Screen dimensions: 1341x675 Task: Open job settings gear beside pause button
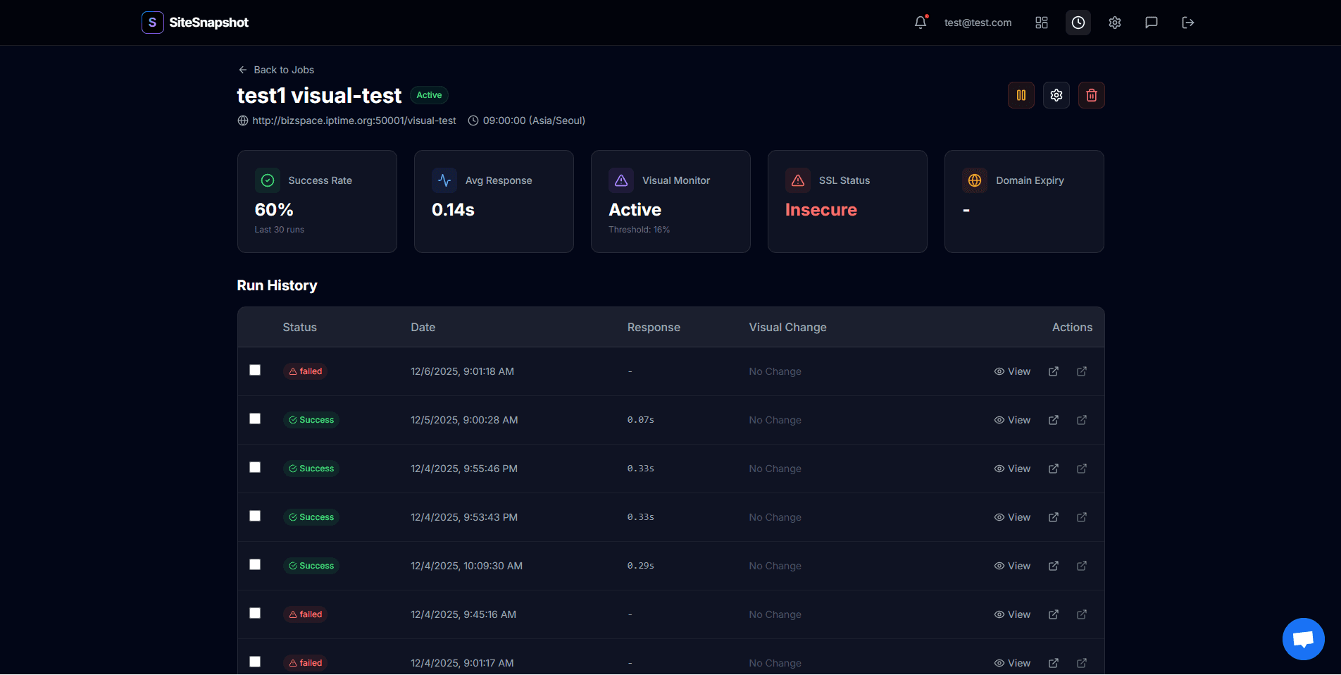1056,95
